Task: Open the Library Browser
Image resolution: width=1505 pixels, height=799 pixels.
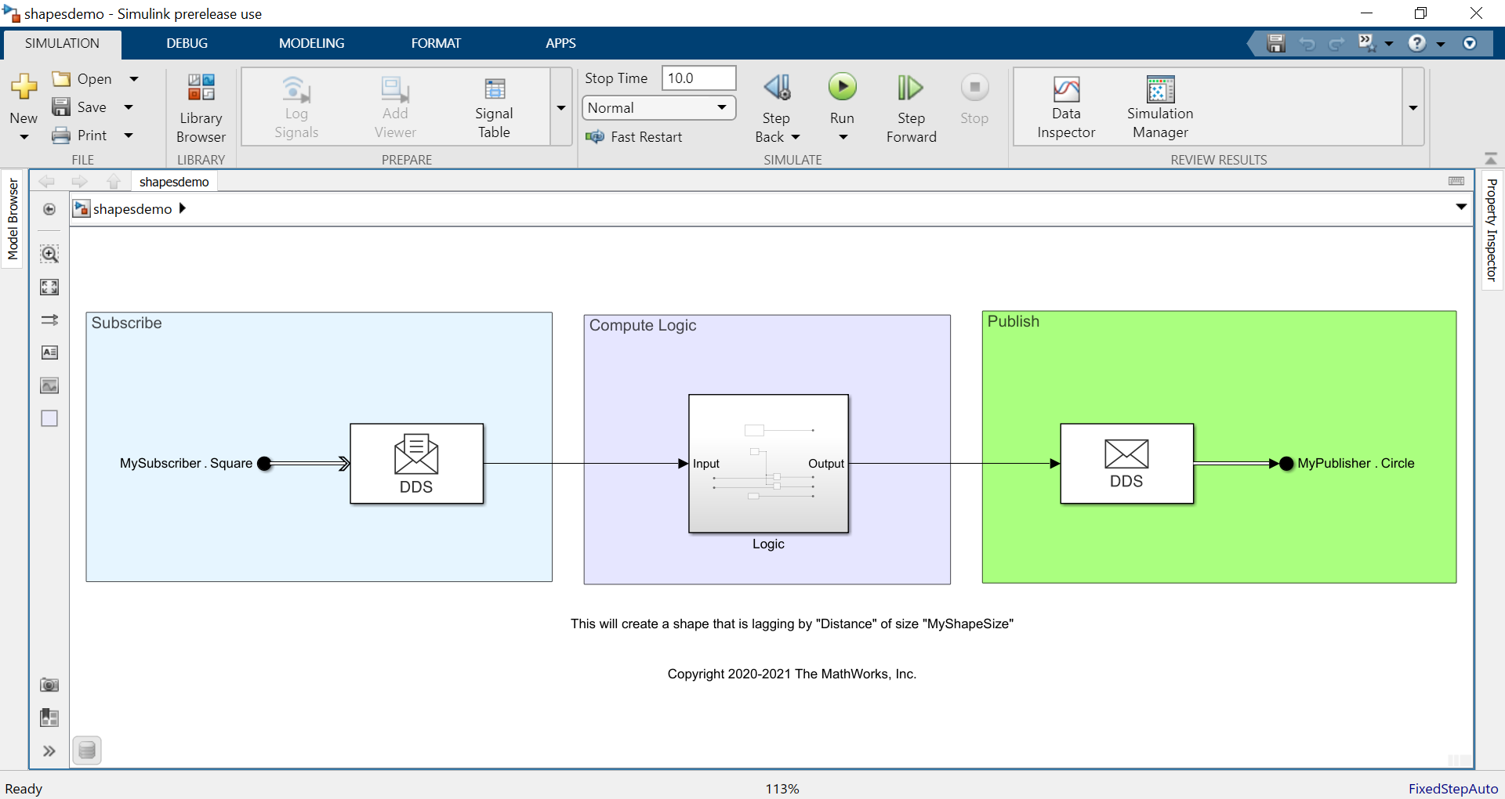Action: point(201,107)
